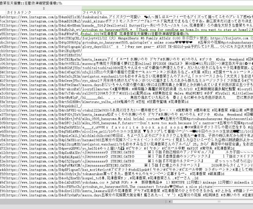253x209 pixels.
Task: Open the Instagram link ending B4s9t9TBl2L
Action: (x=44, y=64)
